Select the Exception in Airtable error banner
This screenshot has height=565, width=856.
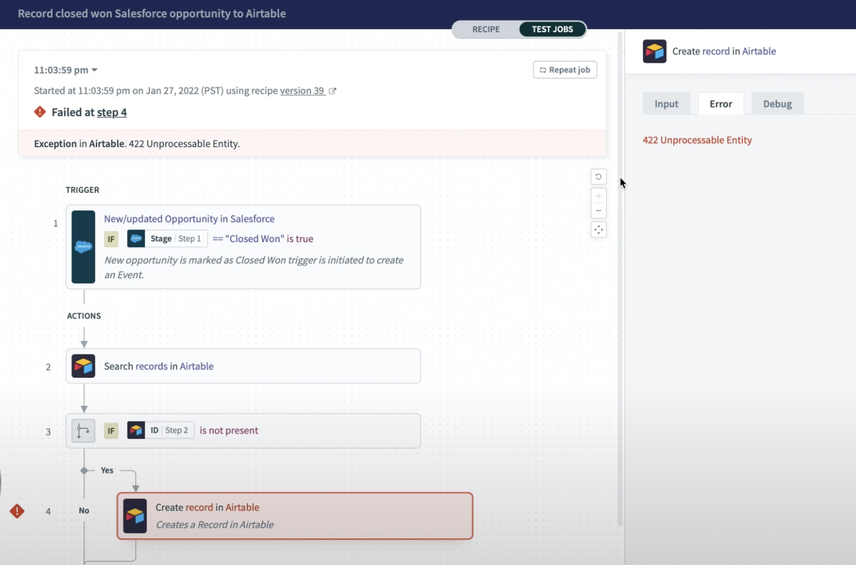point(312,144)
